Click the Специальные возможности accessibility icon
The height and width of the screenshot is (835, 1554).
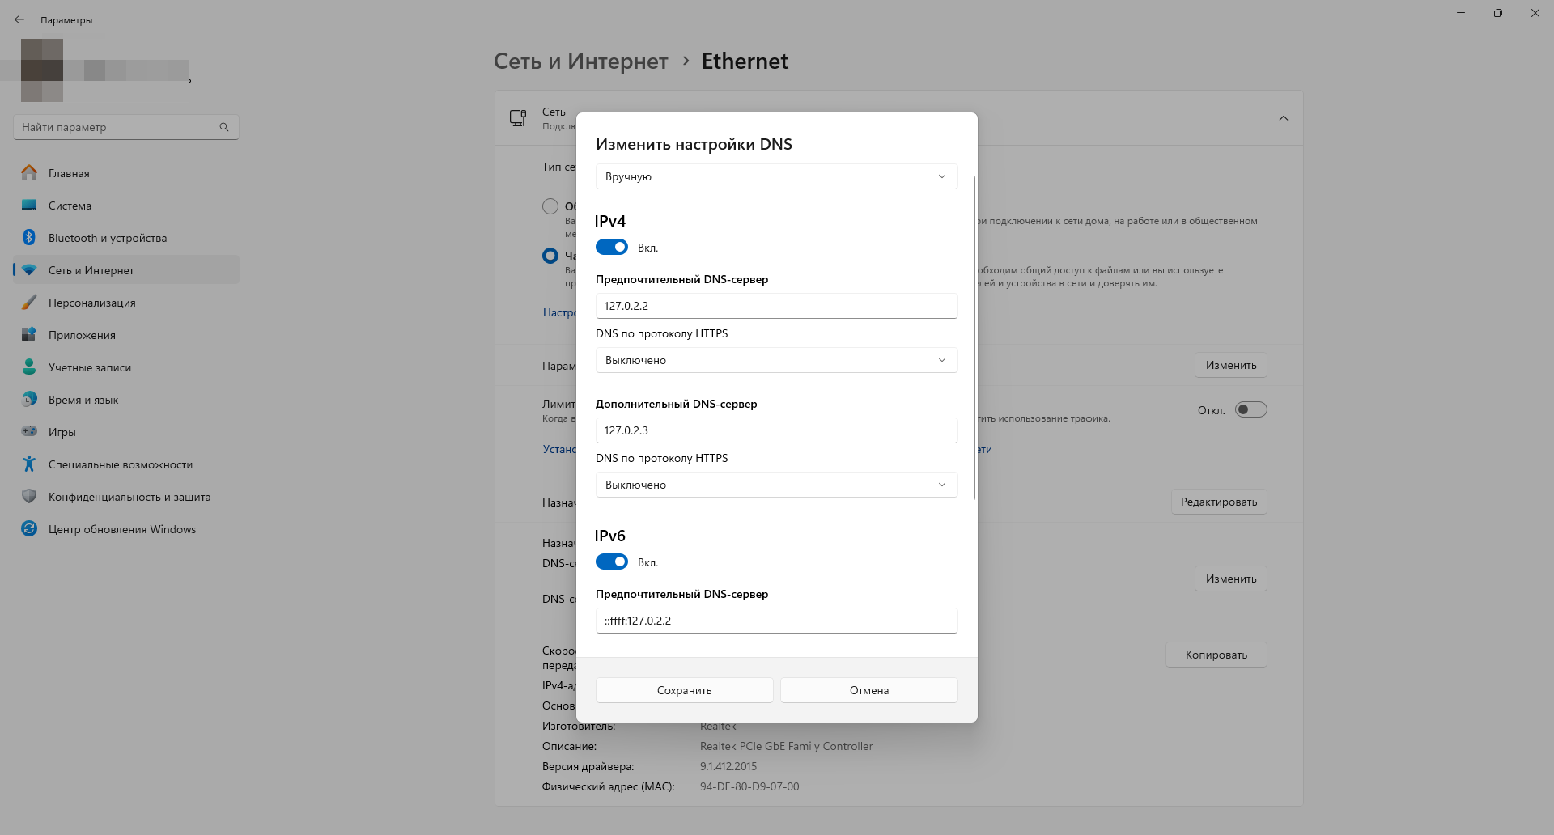[29, 464]
